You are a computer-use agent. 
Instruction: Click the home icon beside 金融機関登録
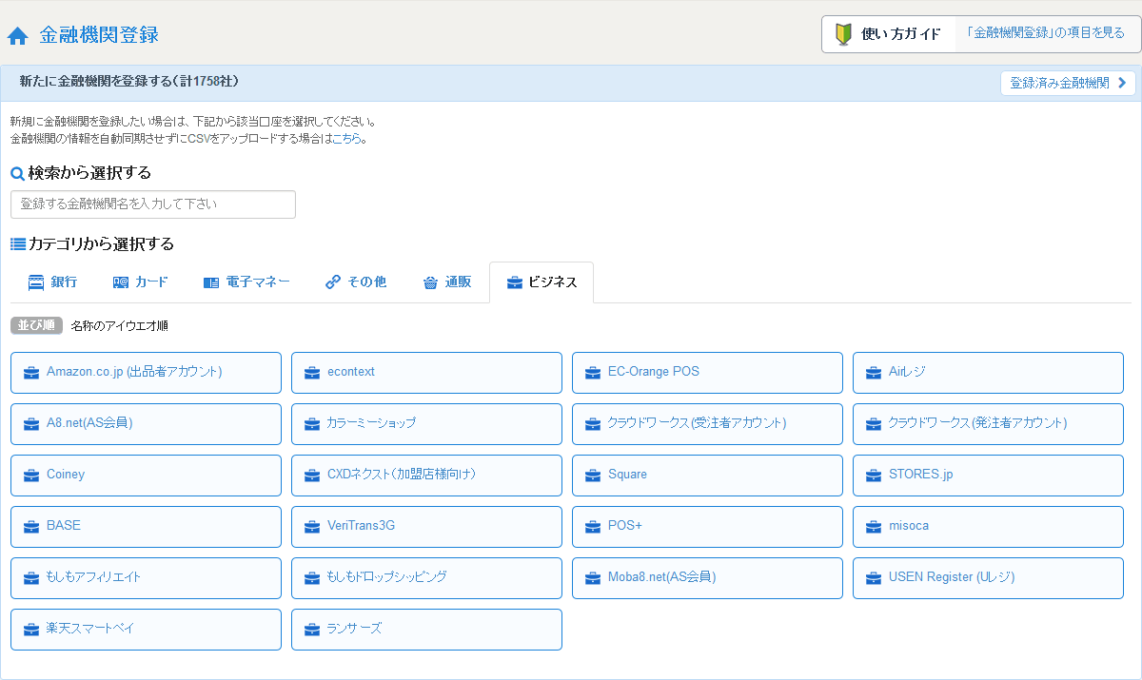17,36
